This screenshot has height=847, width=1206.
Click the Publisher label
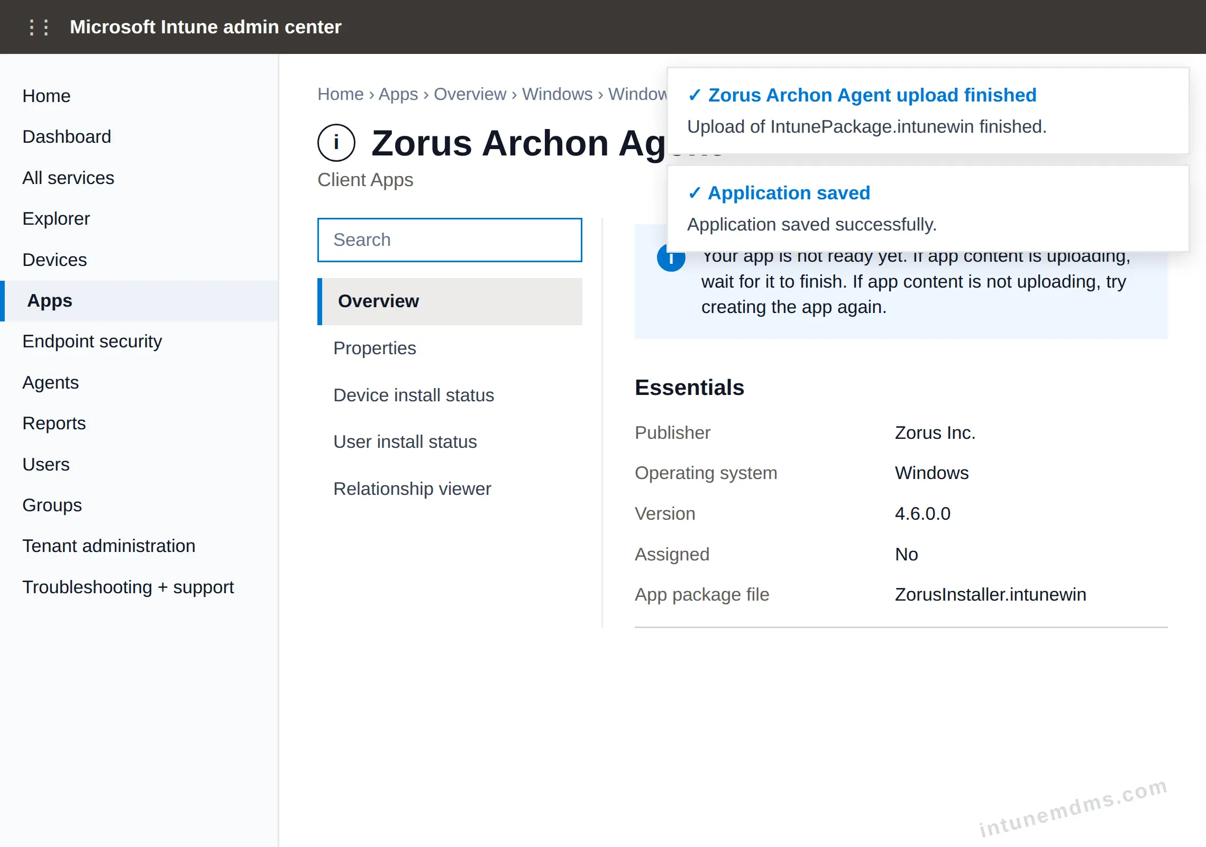click(x=672, y=432)
